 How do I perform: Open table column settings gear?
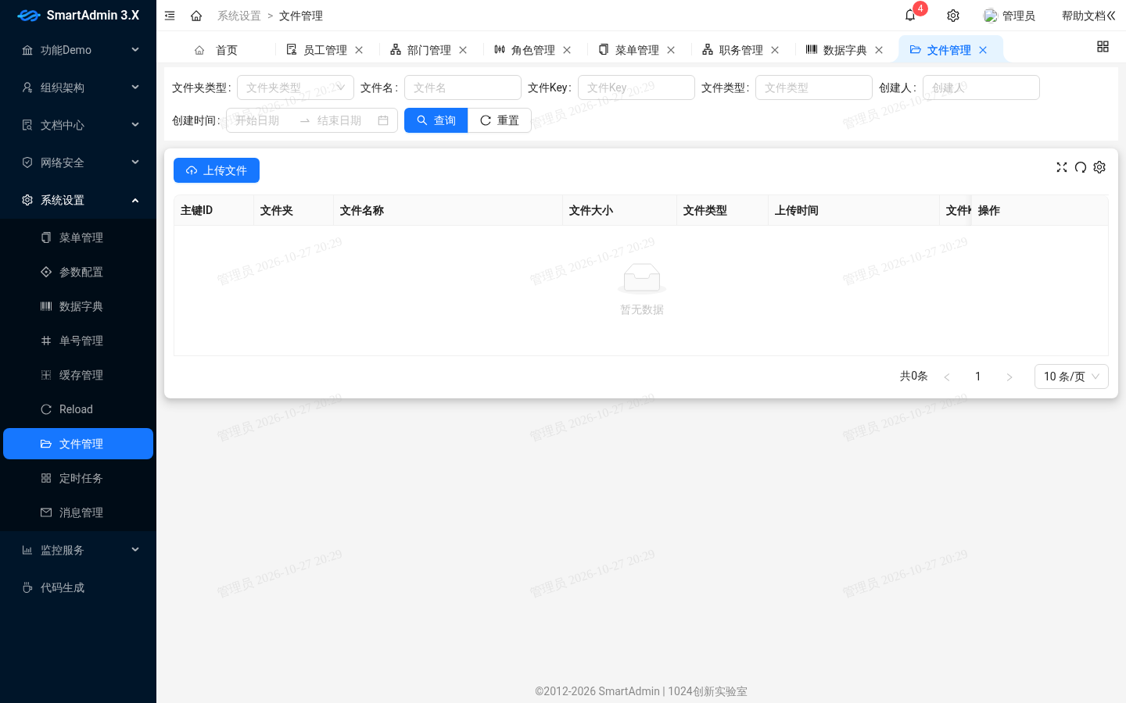tap(1099, 167)
